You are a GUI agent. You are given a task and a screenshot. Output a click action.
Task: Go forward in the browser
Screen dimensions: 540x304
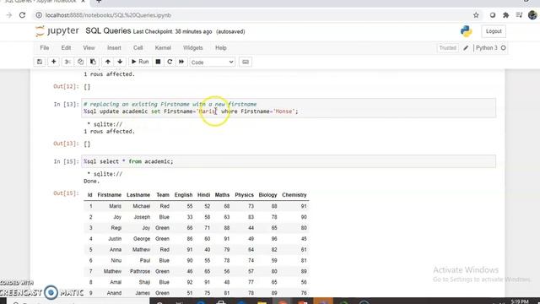[x=9, y=15]
